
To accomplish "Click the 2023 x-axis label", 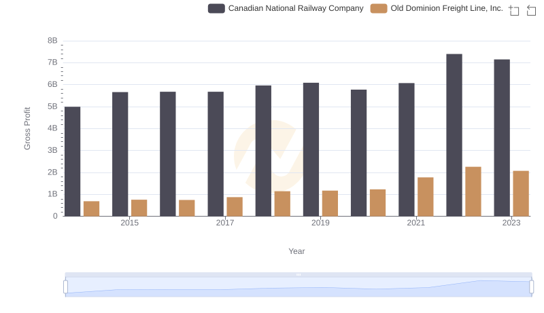I will (511, 223).
